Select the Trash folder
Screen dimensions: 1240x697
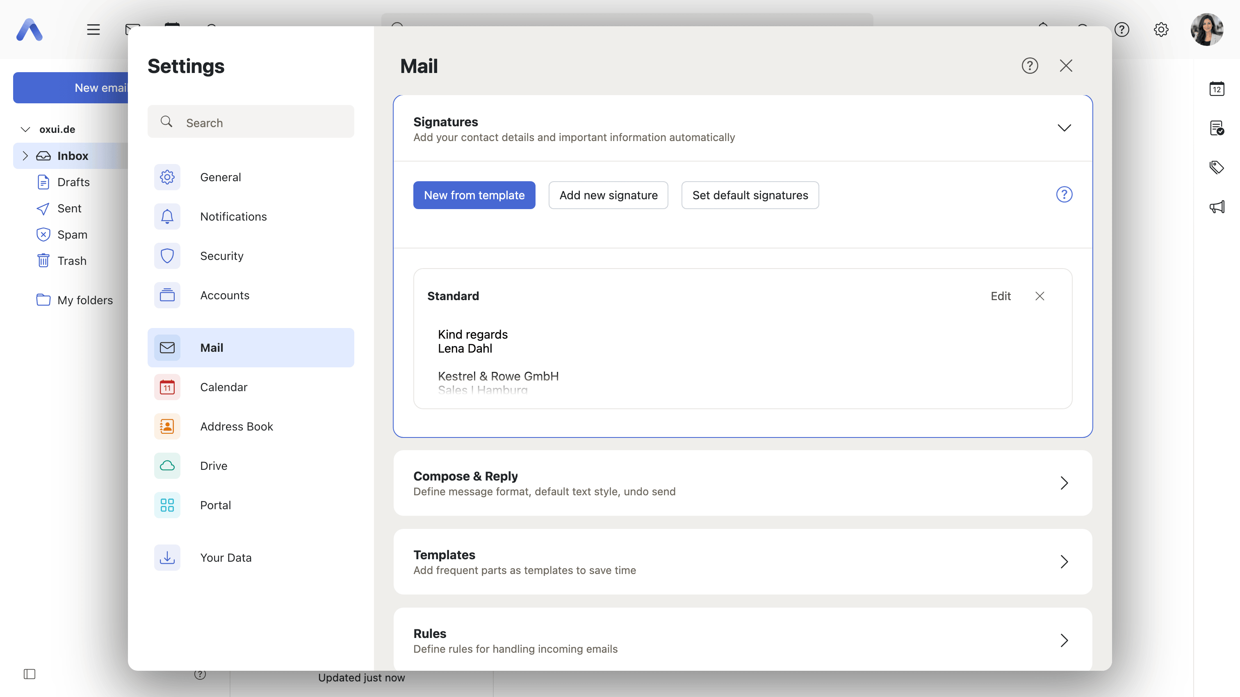[71, 261]
